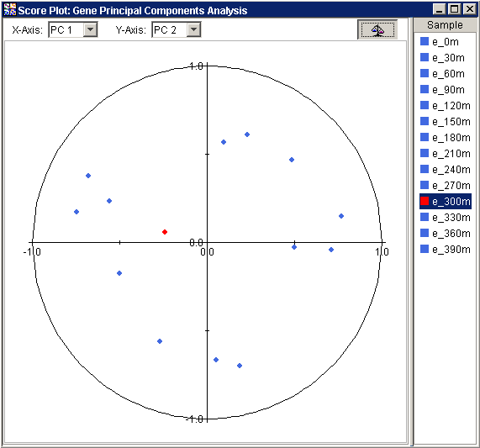Choose the e_120m sample entry

445,106
